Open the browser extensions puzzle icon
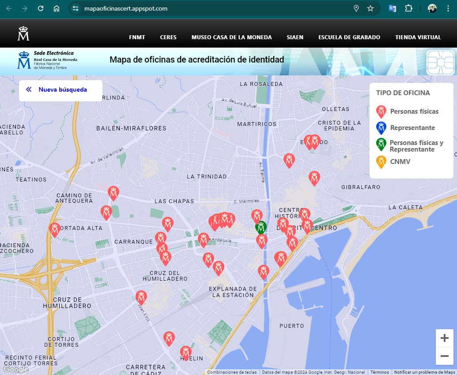The width and height of the screenshot is (457, 375). click(x=408, y=8)
